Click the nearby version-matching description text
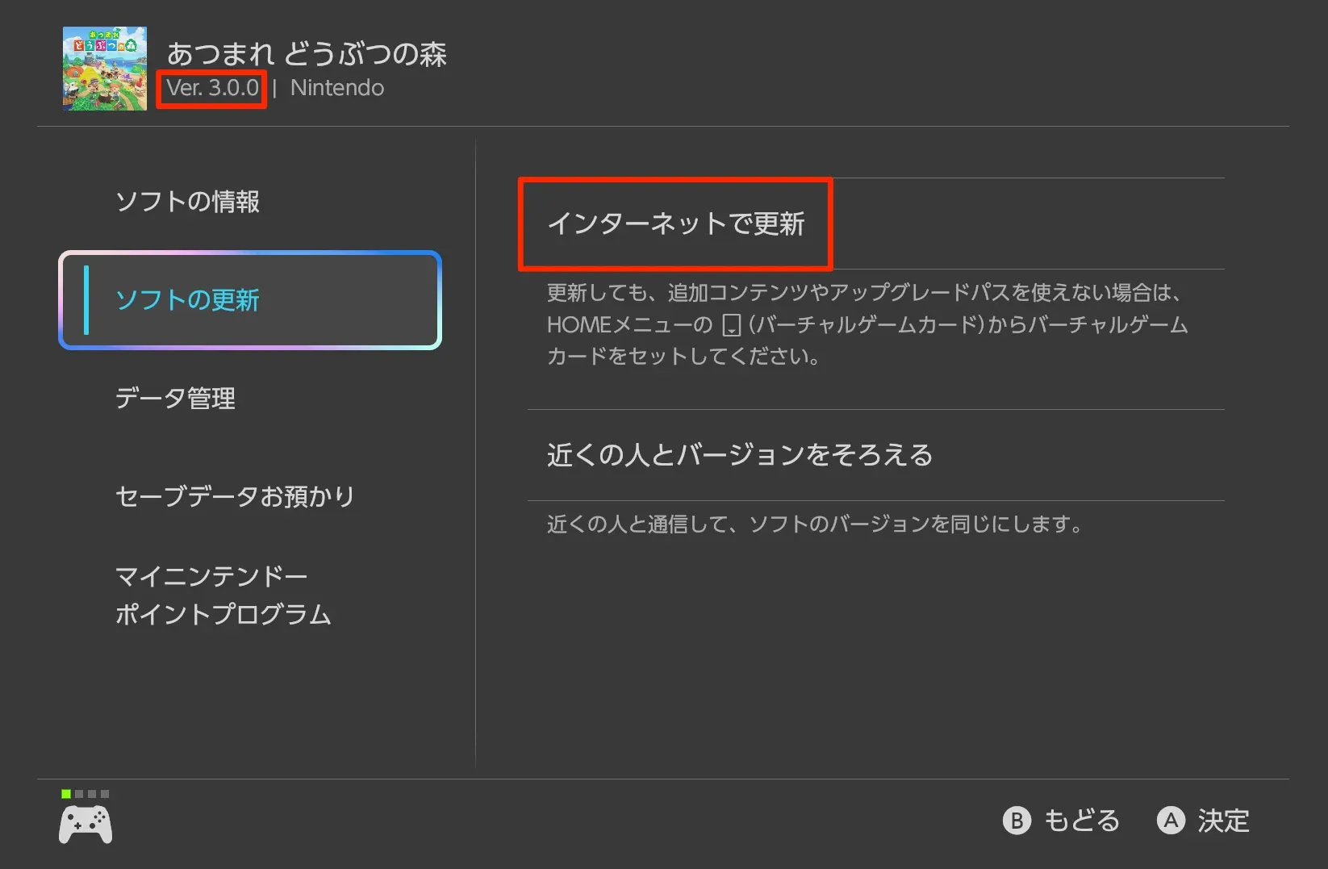Image resolution: width=1328 pixels, height=869 pixels. tap(815, 524)
